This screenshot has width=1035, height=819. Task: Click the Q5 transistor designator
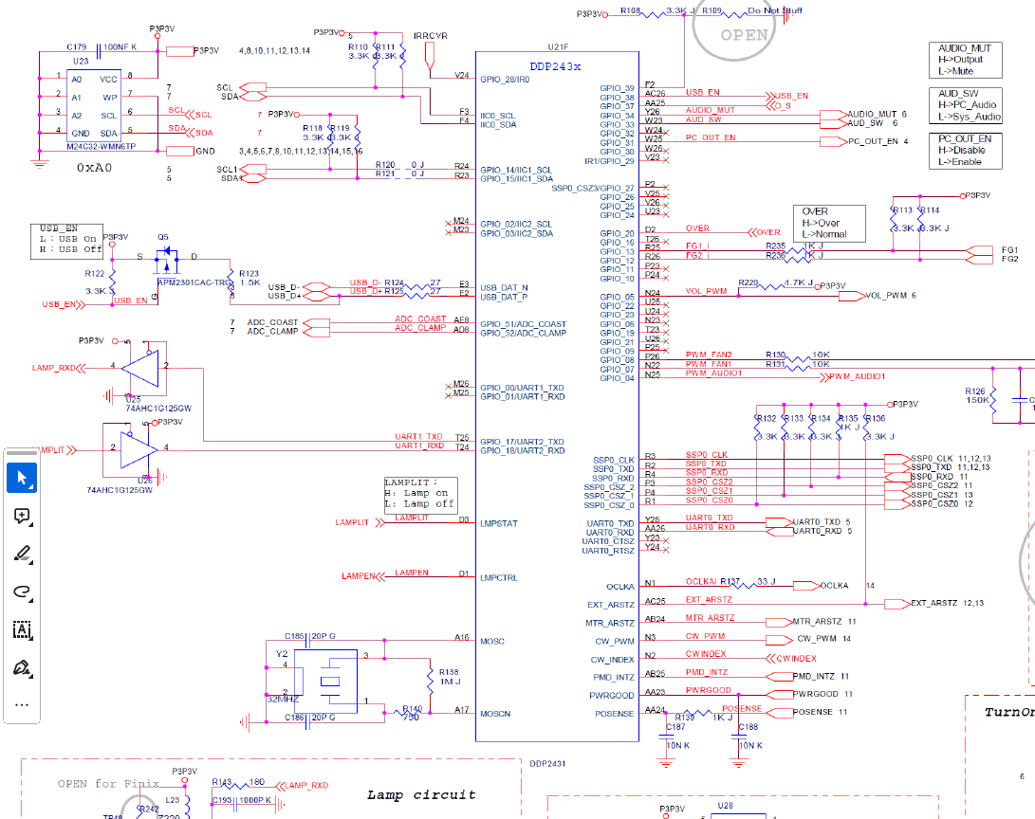tap(163, 237)
